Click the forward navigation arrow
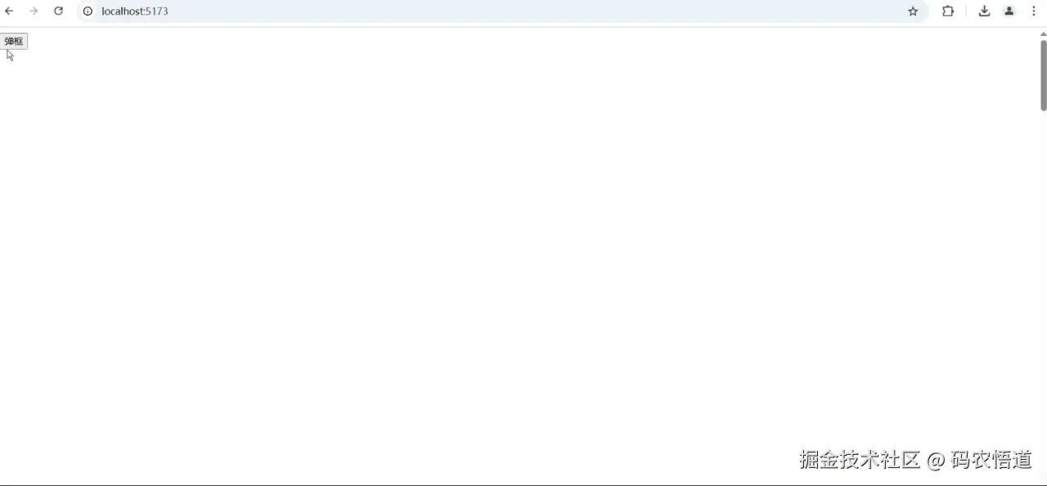Image resolution: width=1047 pixels, height=486 pixels. click(x=34, y=11)
